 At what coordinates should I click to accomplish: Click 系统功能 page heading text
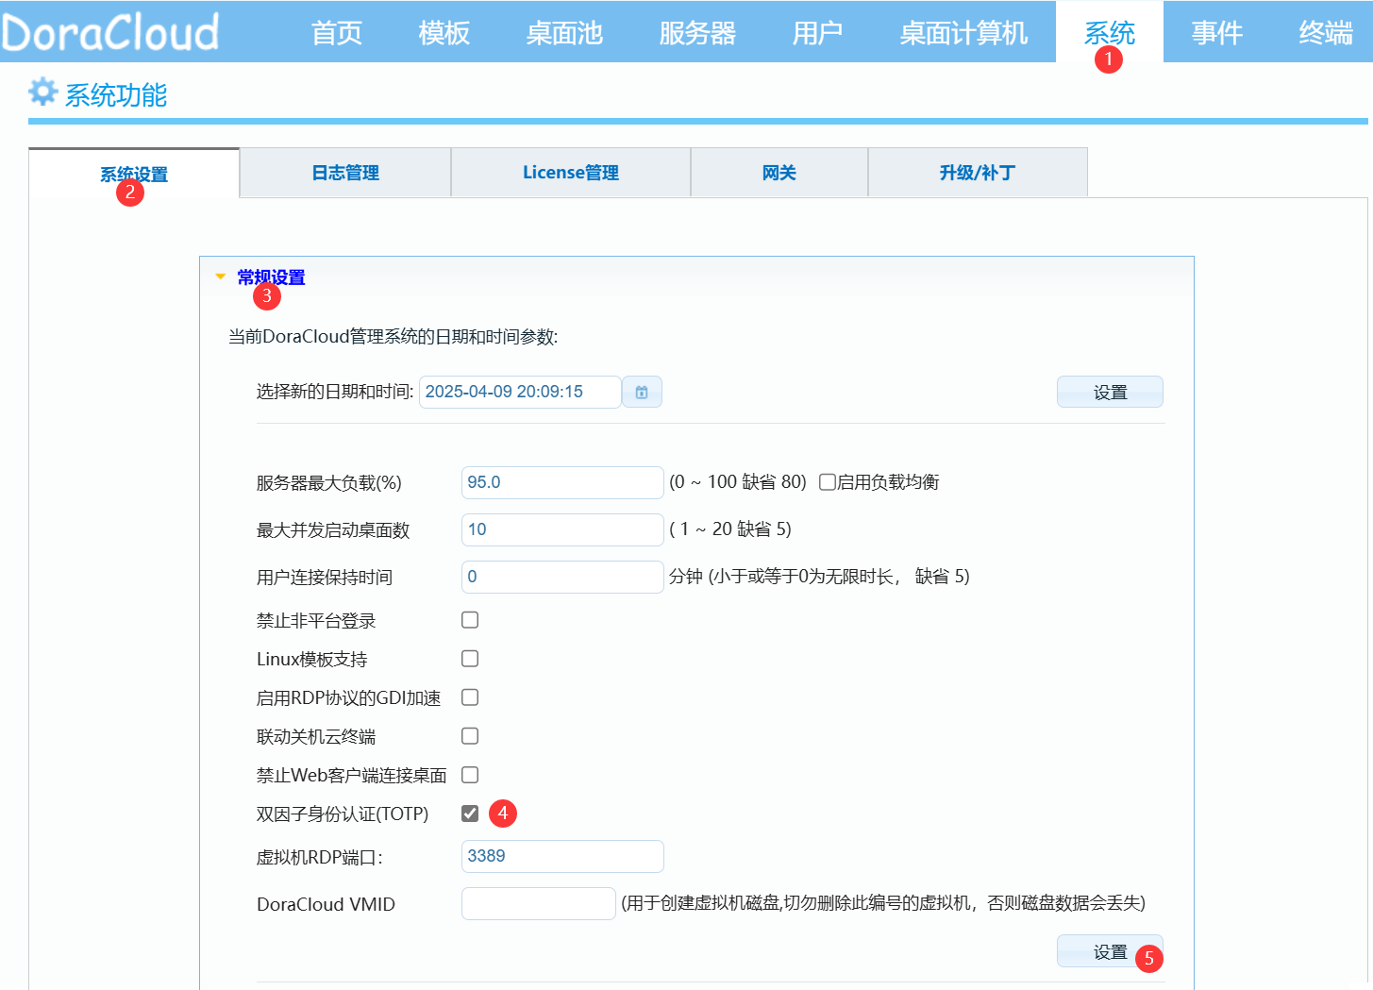(x=116, y=94)
